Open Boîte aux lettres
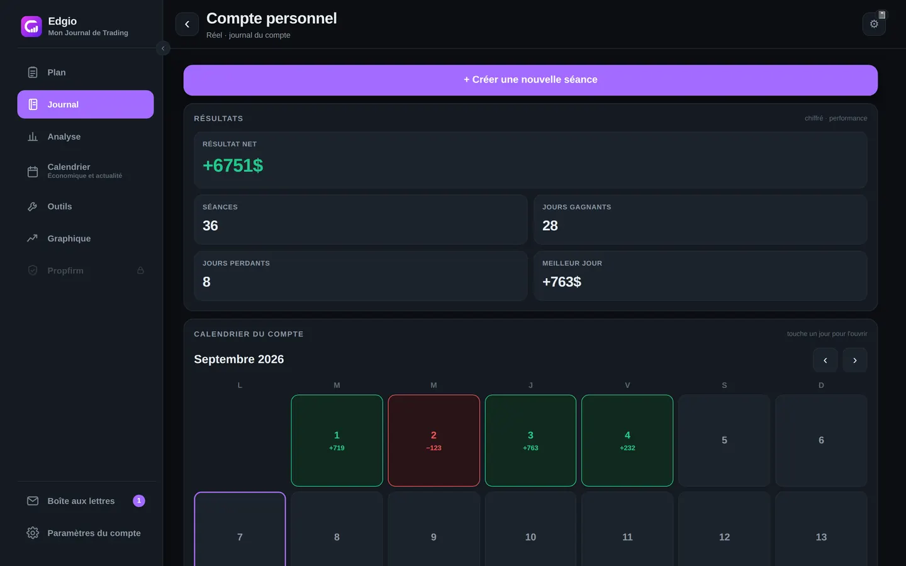The height and width of the screenshot is (566, 906). point(86,501)
